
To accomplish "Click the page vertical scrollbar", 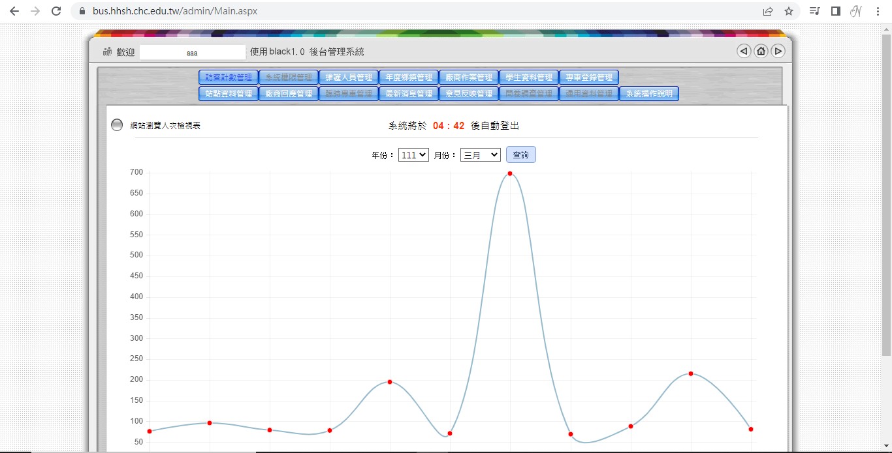I will tap(886, 196).
